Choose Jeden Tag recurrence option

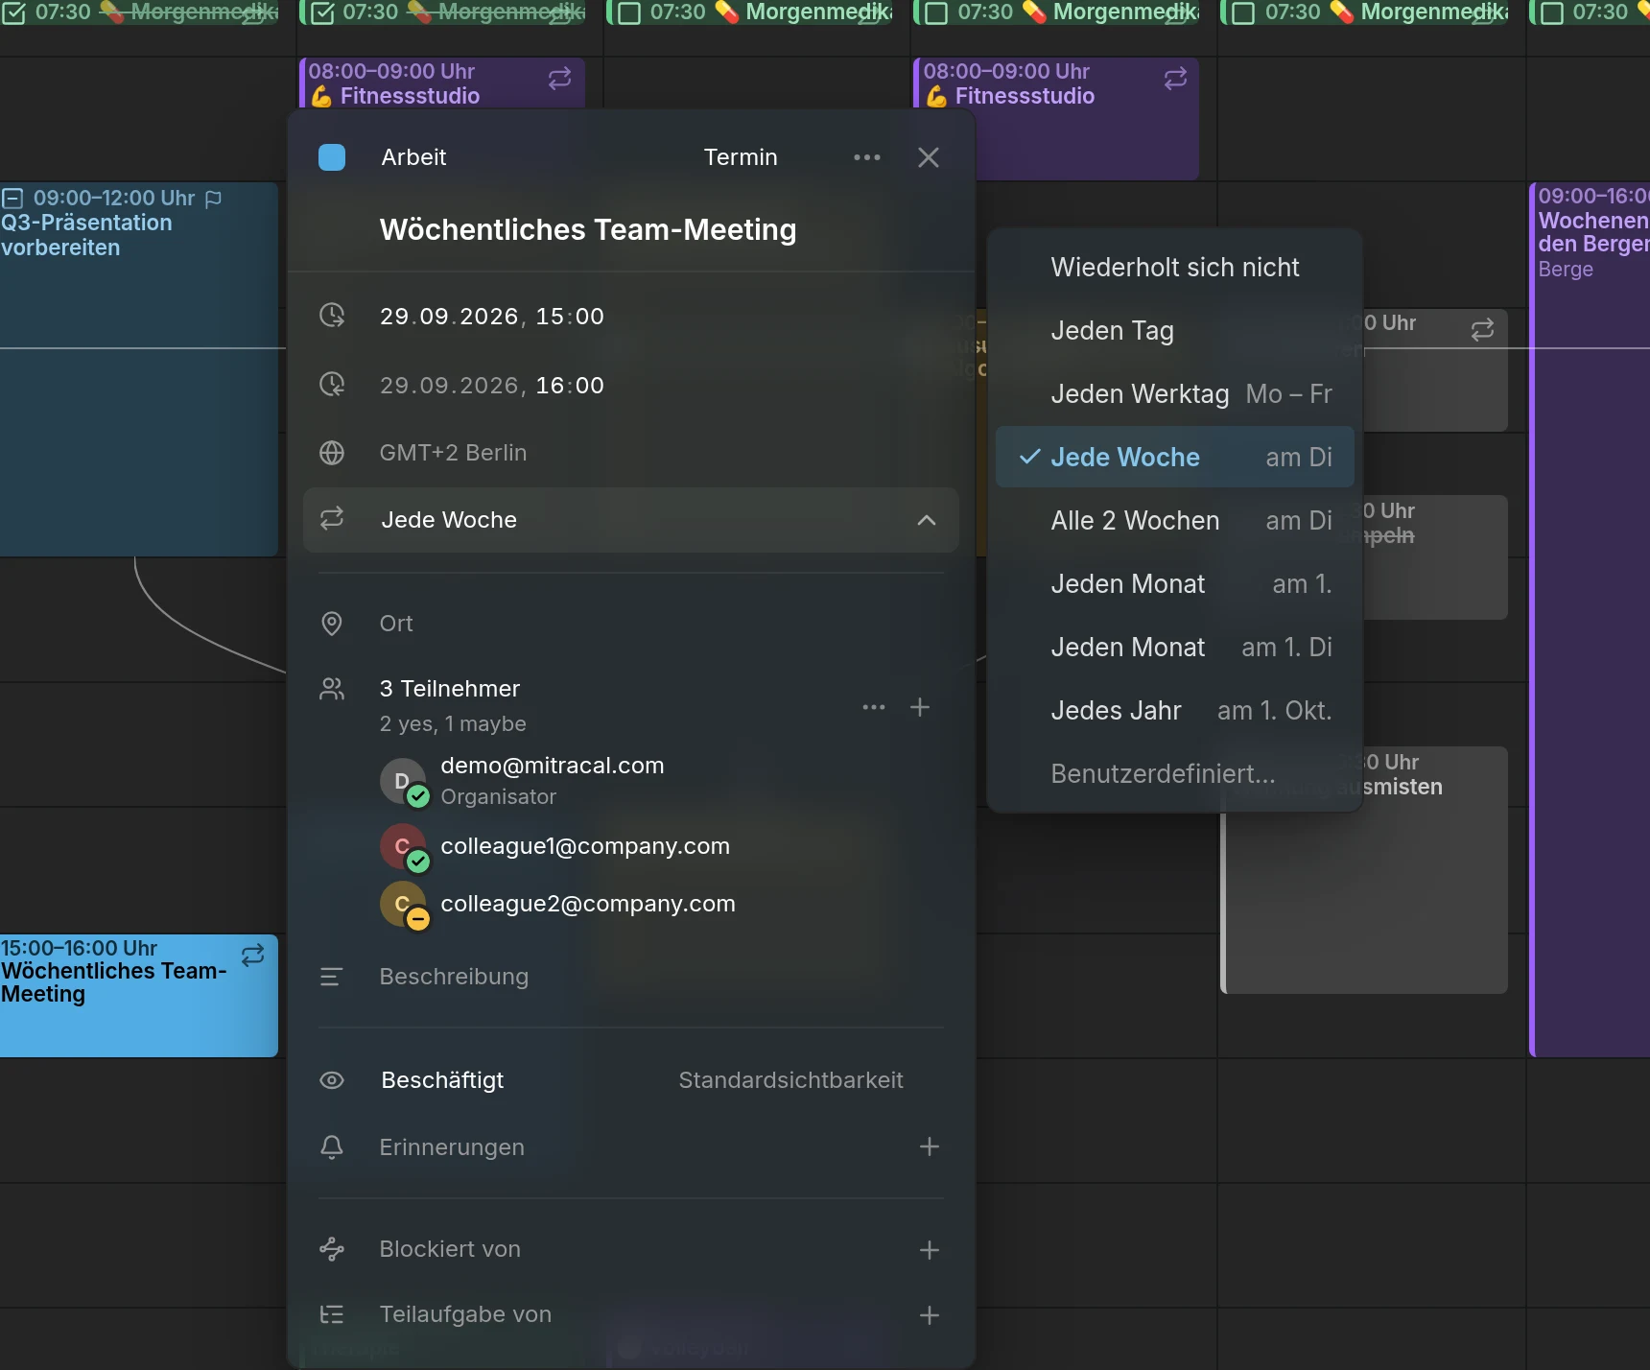(x=1174, y=330)
